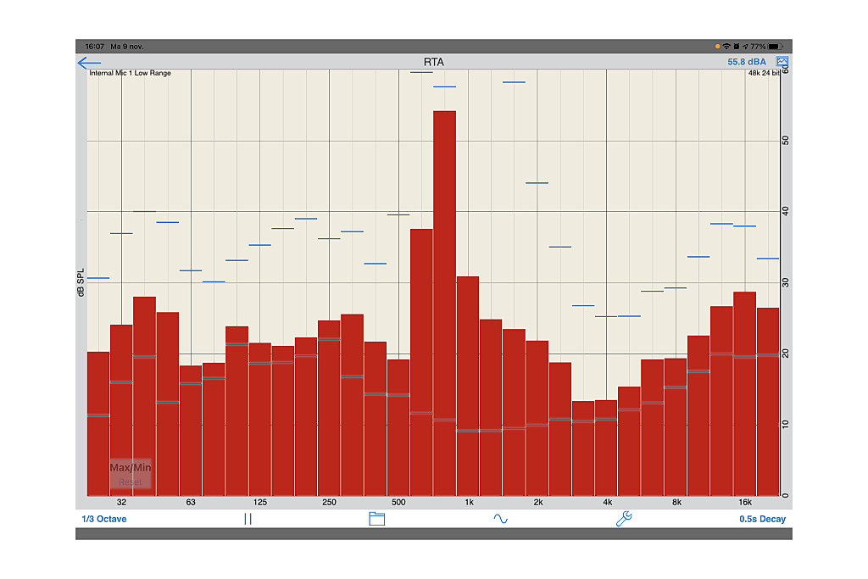Tap the orange microphone-in-use indicator dot
This screenshot has width=868, height=579.
coord(717,47)
